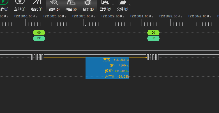Image resolution: width=219 pixels, height=113 pixels.
Task: Click the white cursor marker on the time ruler
Action: pos(86,25)
